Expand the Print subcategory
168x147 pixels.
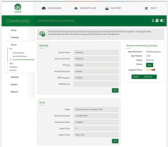pos(11,64)
